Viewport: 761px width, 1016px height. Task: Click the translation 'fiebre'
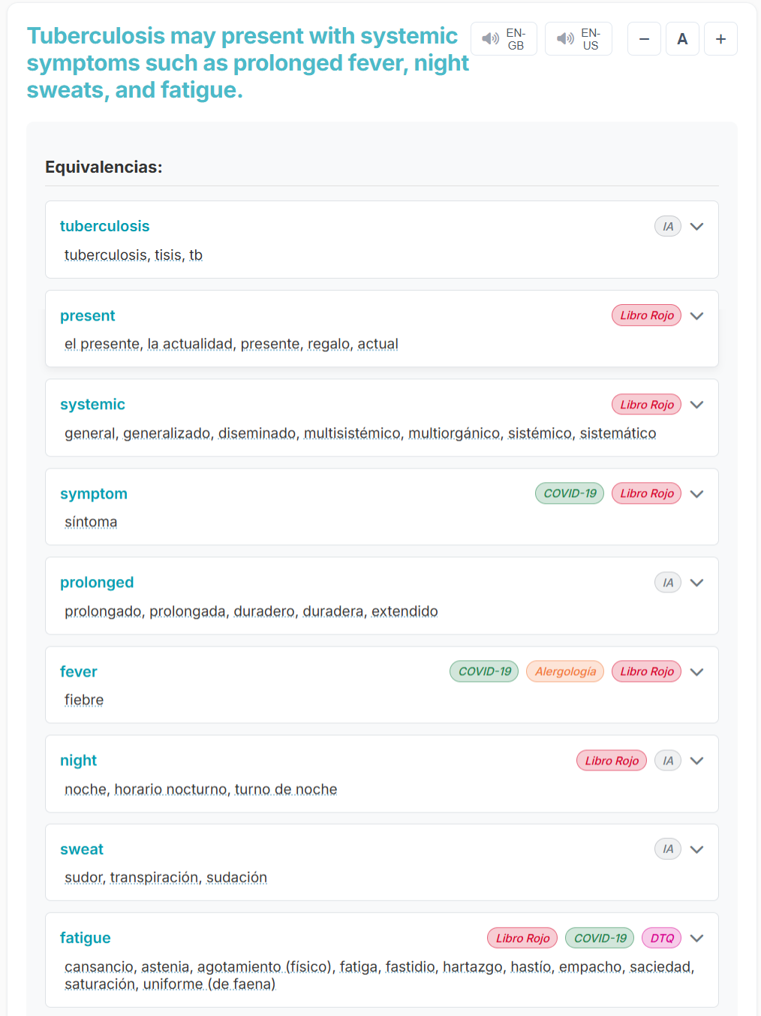tap(84, 700)
